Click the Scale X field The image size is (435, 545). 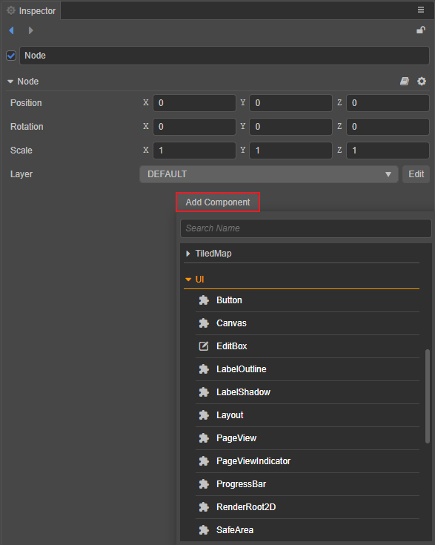tap(195, 151)
